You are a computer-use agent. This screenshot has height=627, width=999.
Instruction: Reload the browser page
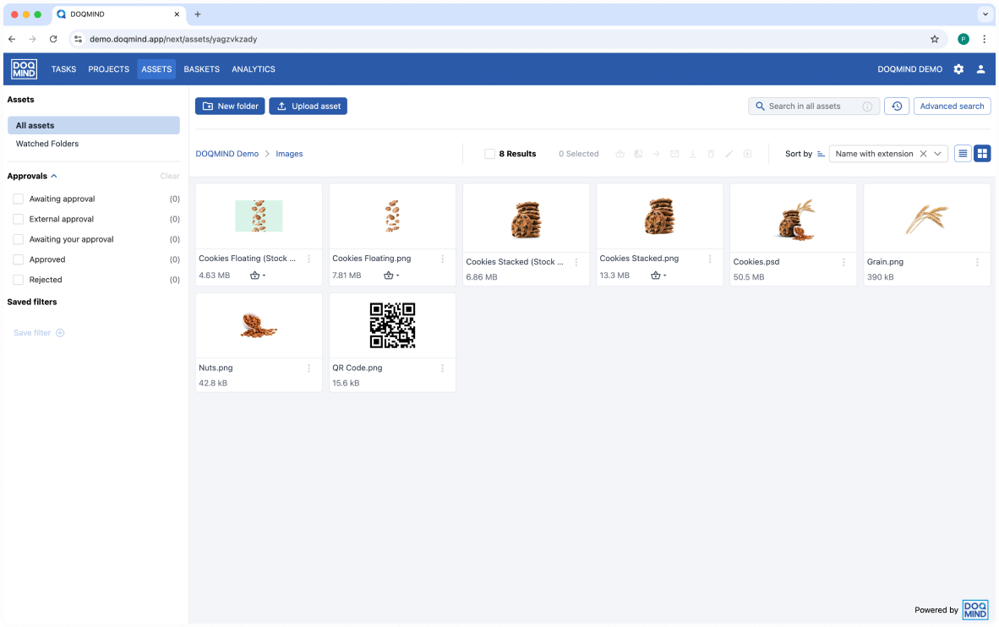[x=53, y=39]
